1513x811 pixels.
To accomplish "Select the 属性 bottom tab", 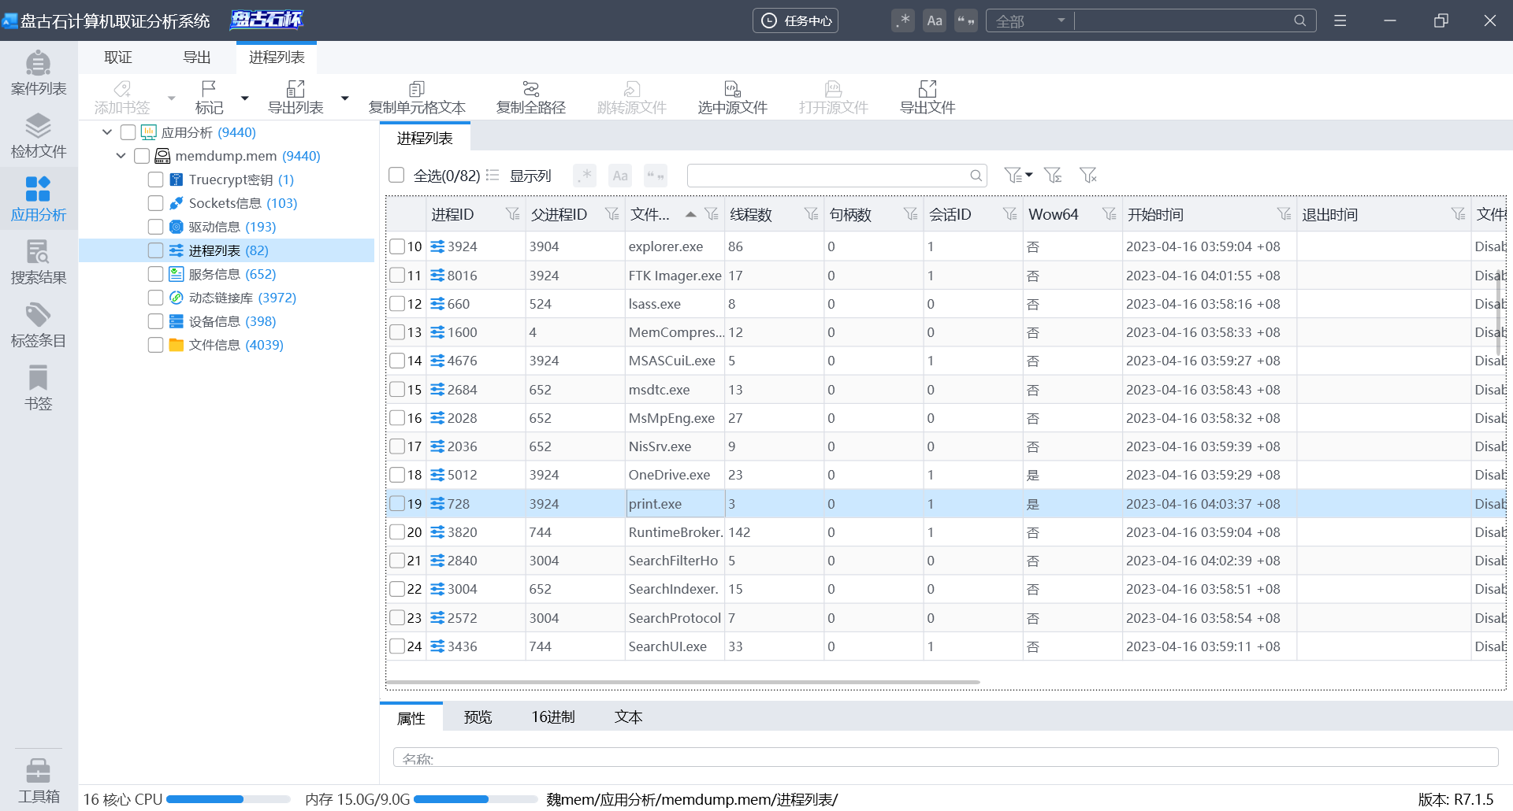I will (411, 717).
